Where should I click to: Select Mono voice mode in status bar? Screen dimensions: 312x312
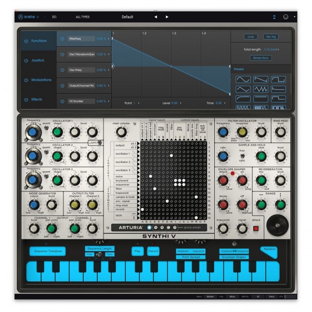click(232, 296)
